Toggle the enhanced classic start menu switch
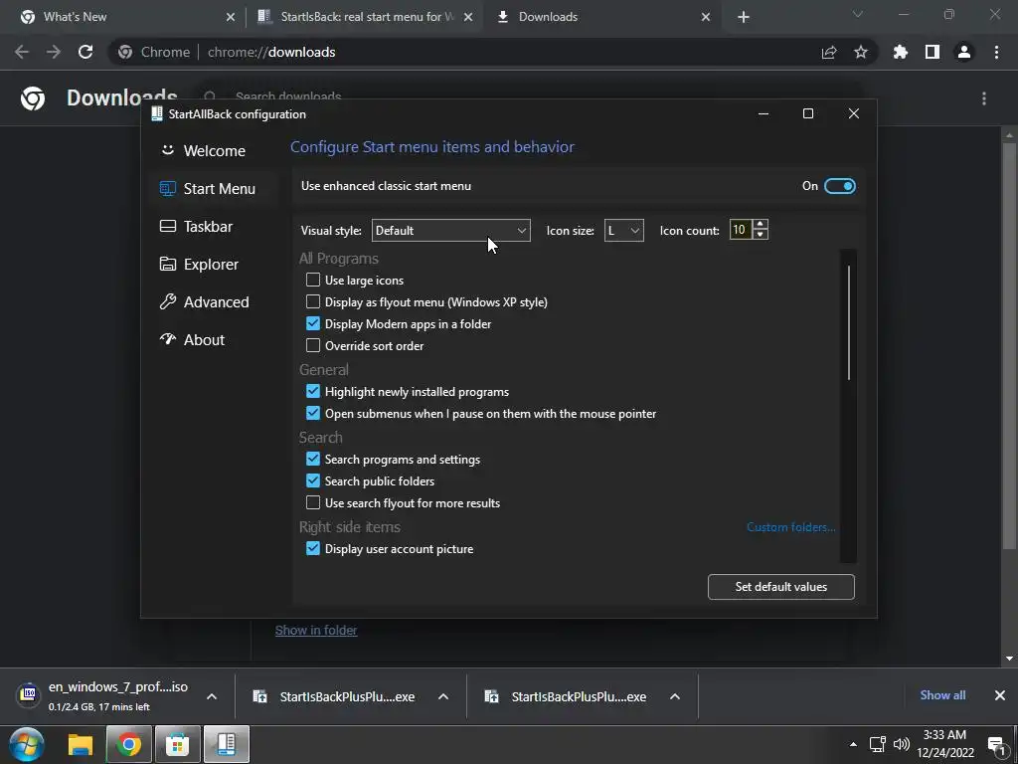Image resolution: width=1018 pixels, height=764 pixels. 839,186
